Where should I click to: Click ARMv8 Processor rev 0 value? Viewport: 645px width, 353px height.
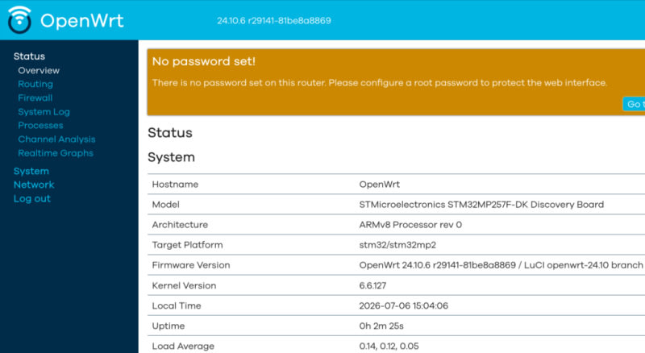tap(410, 225)
